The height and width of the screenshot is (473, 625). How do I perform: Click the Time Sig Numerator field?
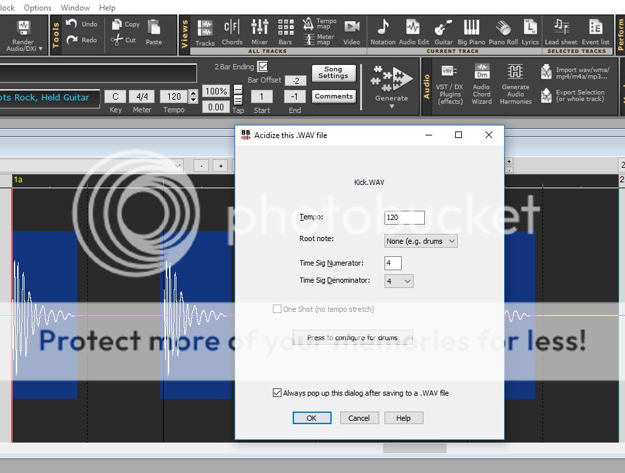(392, 263)
